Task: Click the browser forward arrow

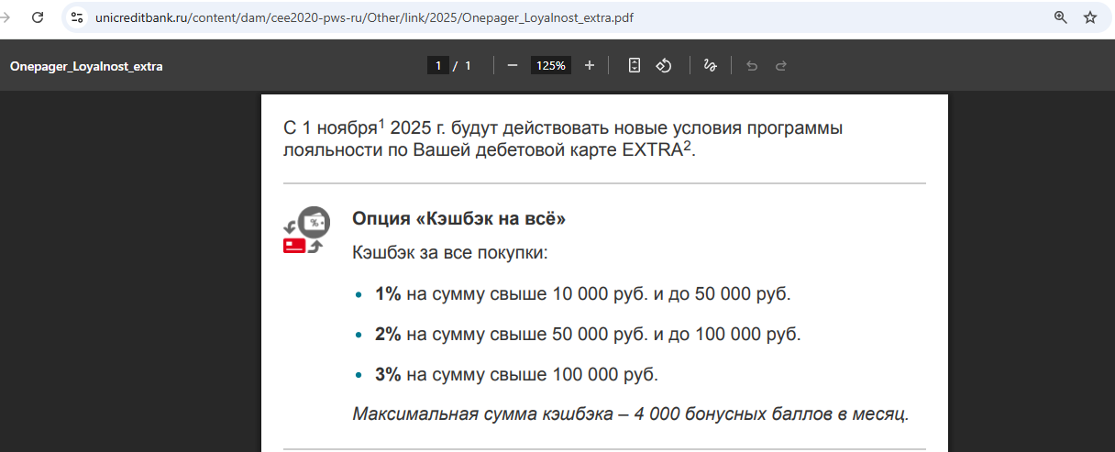Action: click(6, 17)
